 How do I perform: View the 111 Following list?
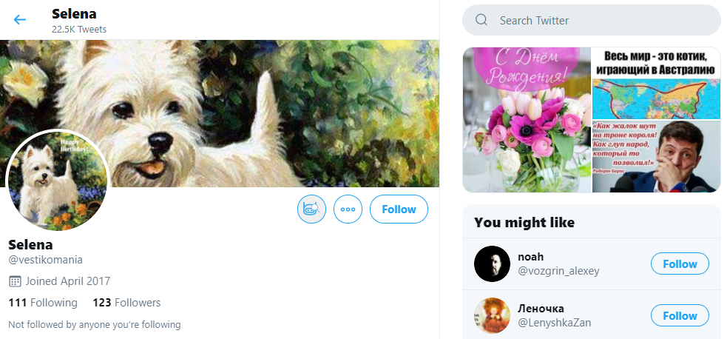click(43, 303)
